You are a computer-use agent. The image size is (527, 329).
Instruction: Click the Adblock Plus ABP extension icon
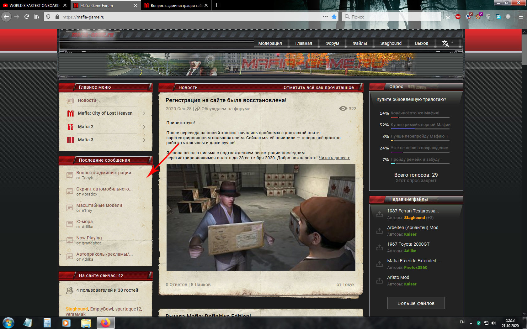(x=458, y=17)
